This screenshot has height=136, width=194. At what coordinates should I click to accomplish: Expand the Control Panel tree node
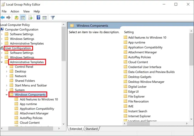pyautogui.click(x=7, y=67)
